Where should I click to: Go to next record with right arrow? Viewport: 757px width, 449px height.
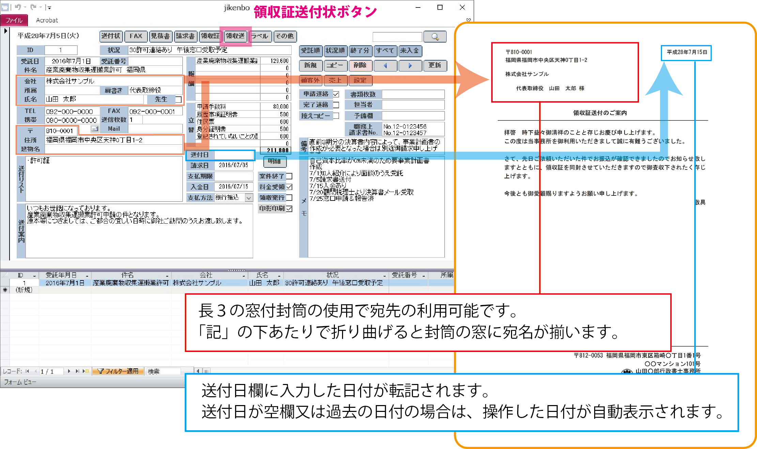pos(410,65)
